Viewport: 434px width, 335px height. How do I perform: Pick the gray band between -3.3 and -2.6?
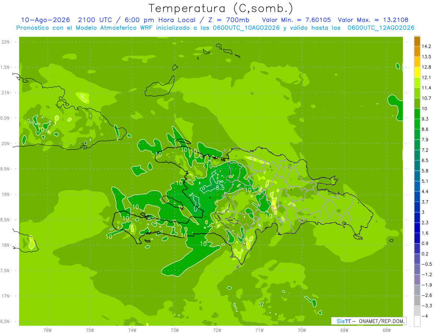pyautogui.click(x=417, y=300)
